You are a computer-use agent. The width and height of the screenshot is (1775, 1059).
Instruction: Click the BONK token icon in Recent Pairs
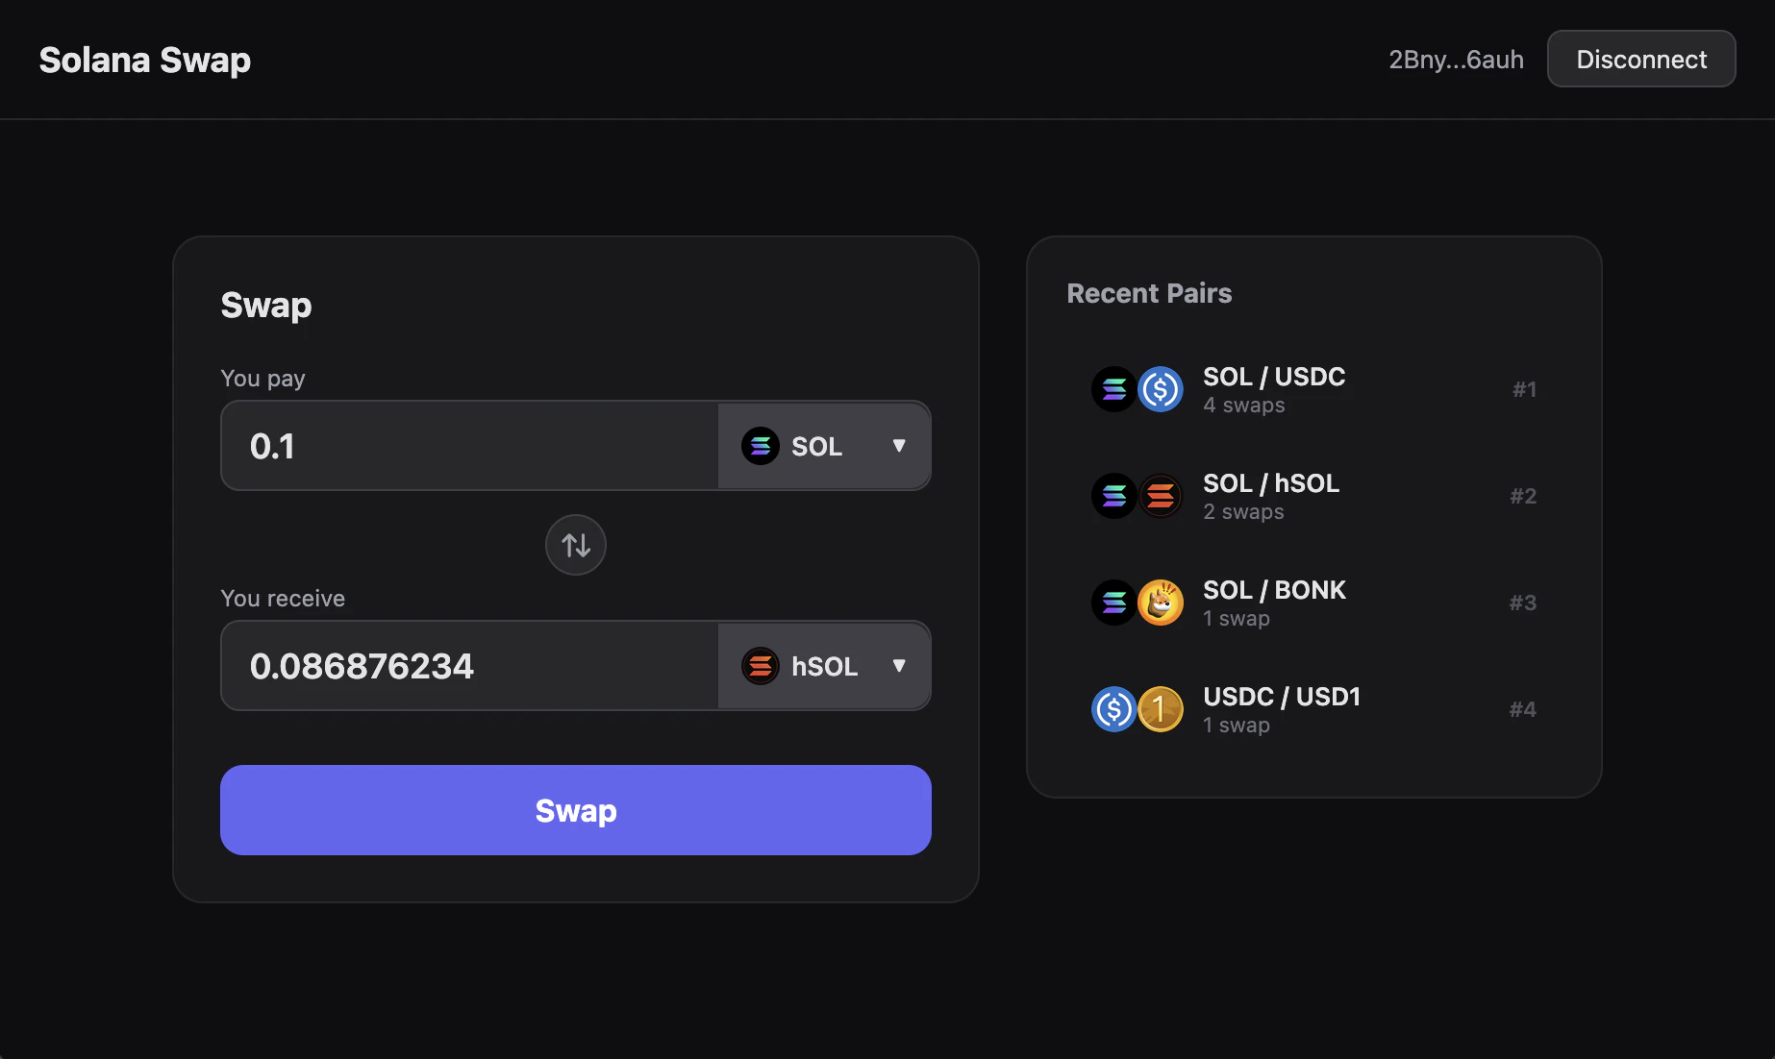coord(1161,603)
